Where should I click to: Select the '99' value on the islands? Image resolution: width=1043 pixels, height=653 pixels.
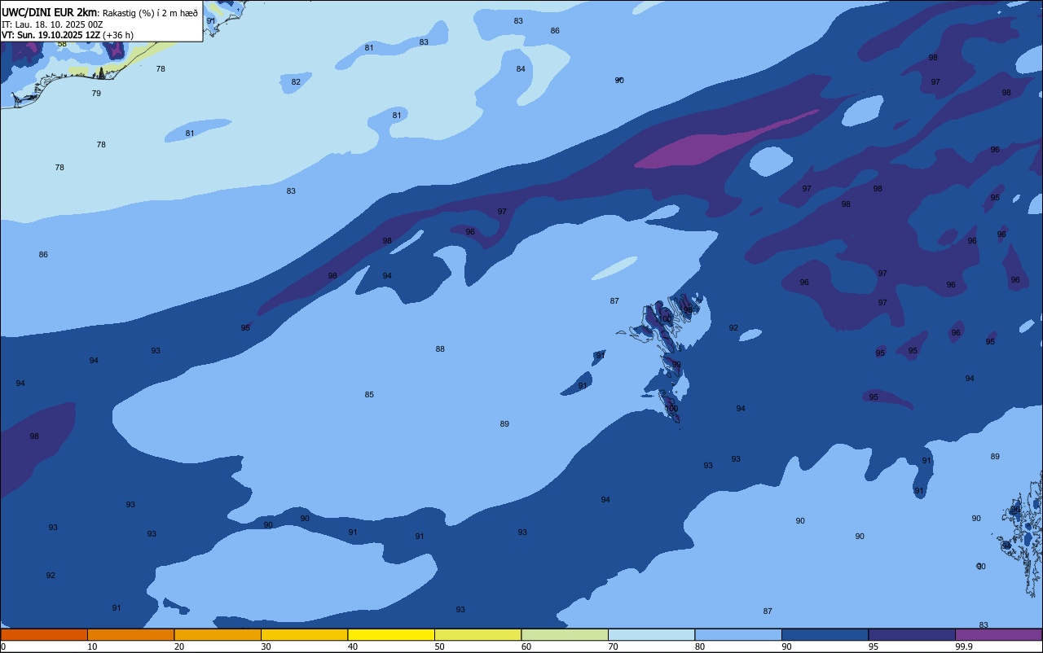tap(676, 364)
